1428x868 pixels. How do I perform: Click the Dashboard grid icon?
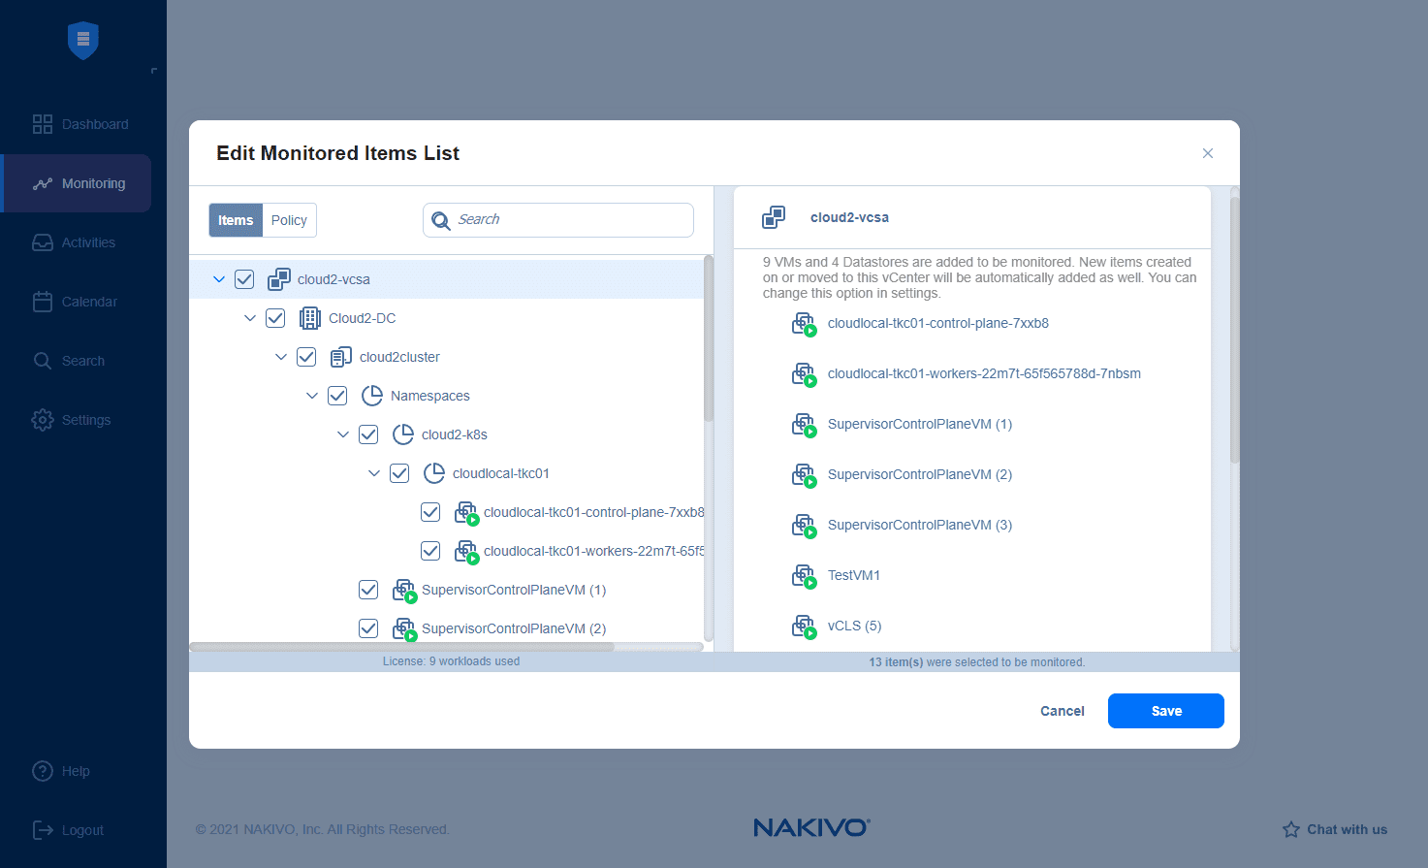pyautogui.click(x=43, y=124)
